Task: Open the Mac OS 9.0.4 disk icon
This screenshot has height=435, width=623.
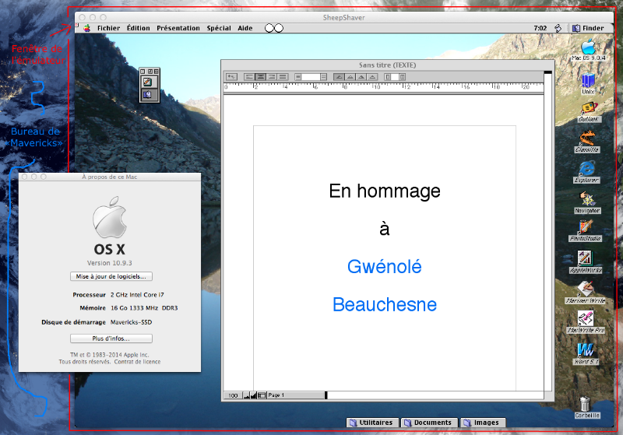Action: [588, 50]
